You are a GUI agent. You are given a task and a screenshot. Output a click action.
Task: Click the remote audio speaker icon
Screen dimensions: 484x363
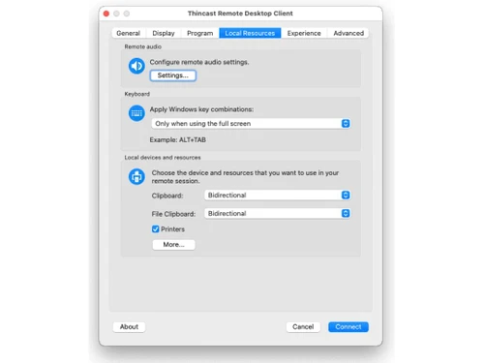136,66
